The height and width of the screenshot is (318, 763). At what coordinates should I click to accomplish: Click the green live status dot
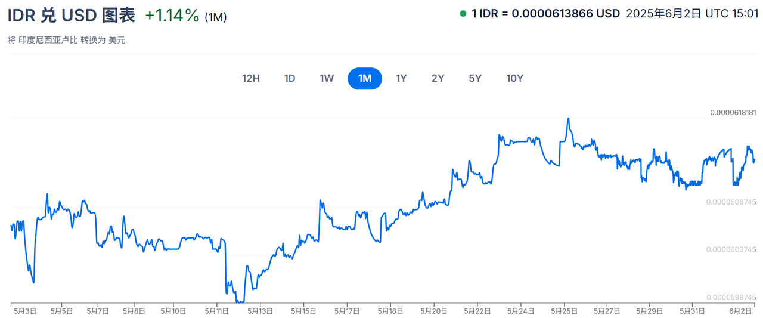463,14
